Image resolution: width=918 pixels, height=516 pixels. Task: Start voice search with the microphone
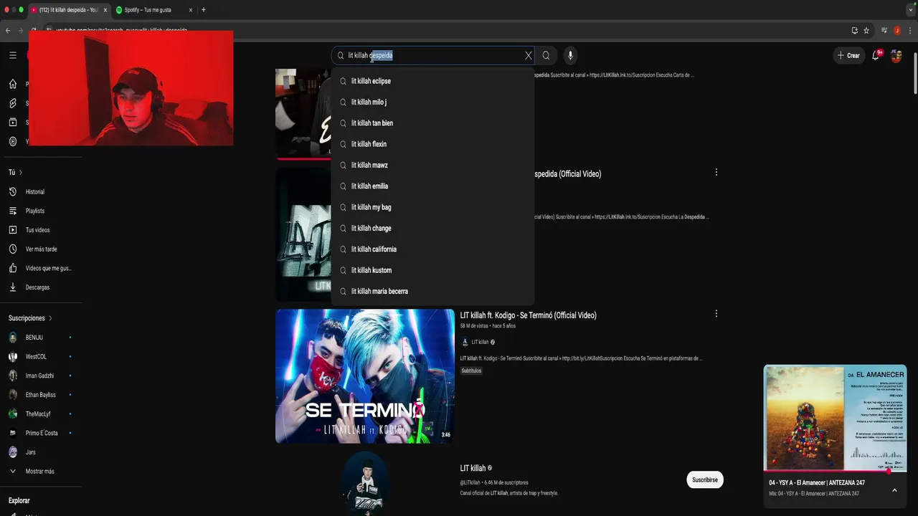[570, 55]
